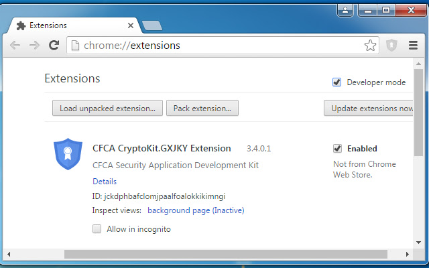Inspect the background page link
Screen dimensions: 429x268
(x=196, y=210)
